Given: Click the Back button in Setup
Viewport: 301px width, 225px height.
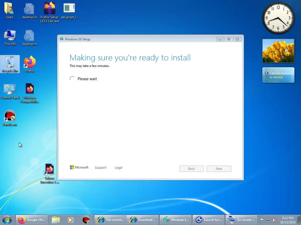Looking at the screenshot, I should pyautogui.click(x=191, y=169).
